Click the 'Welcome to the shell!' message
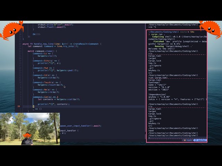Image resolution: width=222 pixels, height=166 pixels. 162,49
